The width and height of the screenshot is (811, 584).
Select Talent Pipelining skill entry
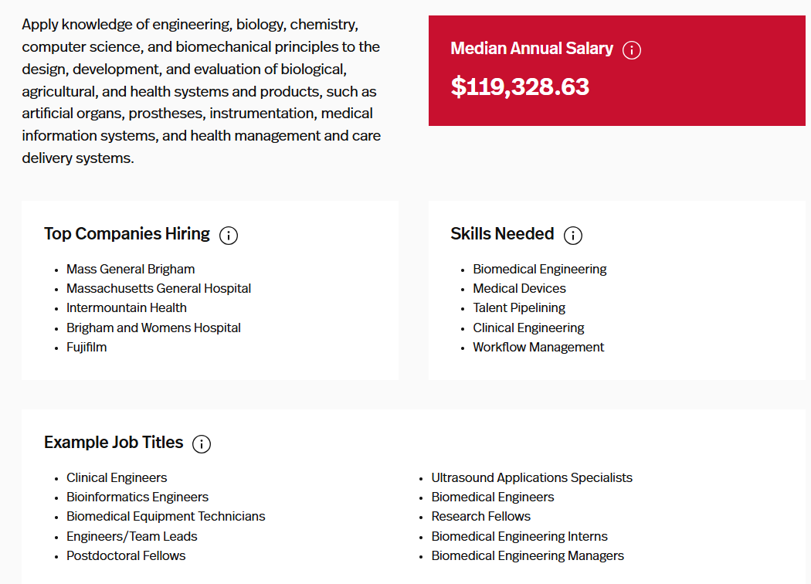click(x=519, y=307)
